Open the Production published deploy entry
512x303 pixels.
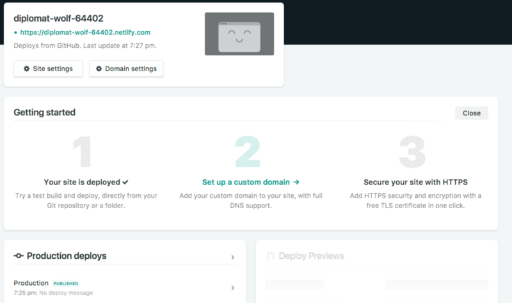125,288
